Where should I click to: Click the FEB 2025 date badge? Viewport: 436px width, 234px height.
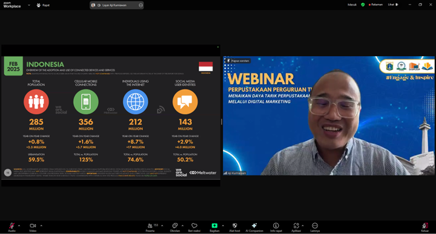tap(13, 67)
